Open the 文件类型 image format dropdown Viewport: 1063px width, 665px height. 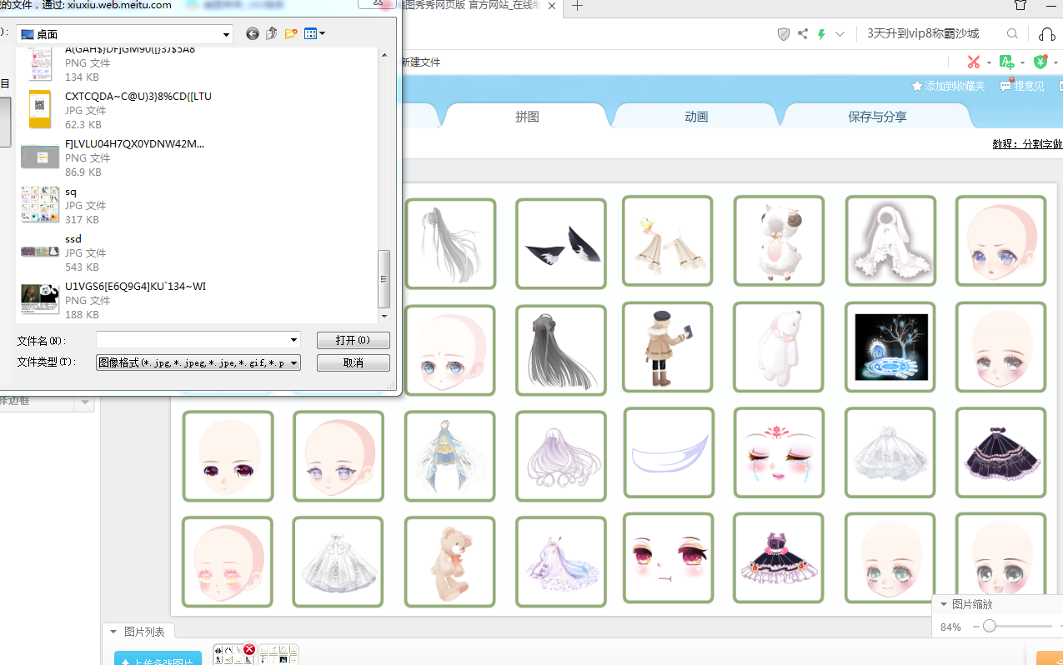pyautogui.click(x=293, y=363)
